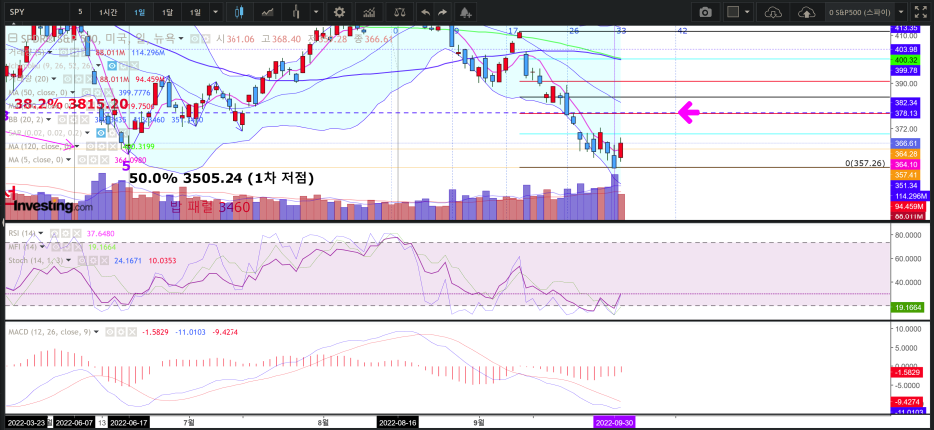Open the layout square dropdown
934x430 pixels.
tap(740, 12)
